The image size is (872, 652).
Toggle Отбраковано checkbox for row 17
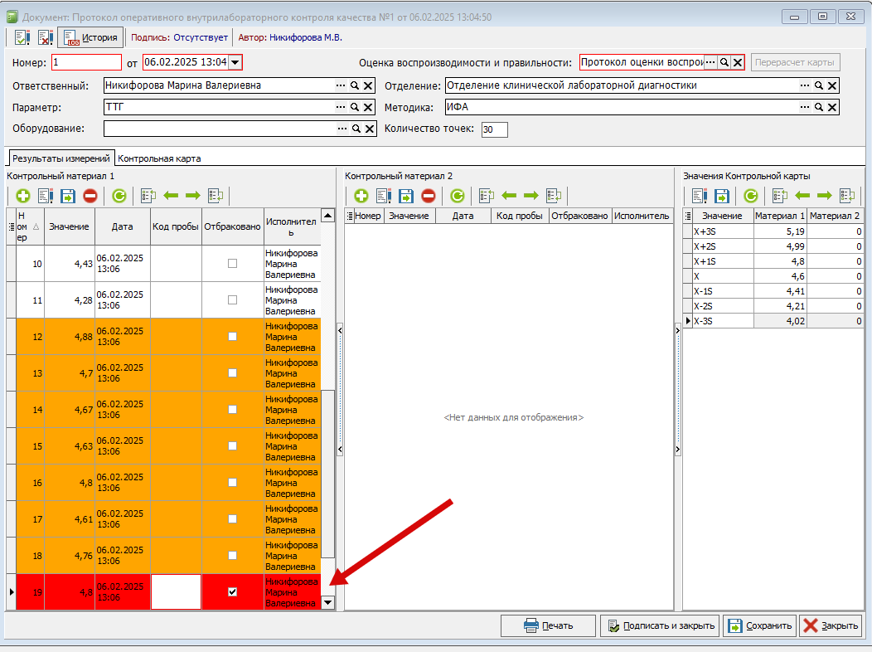click(232, 519)
